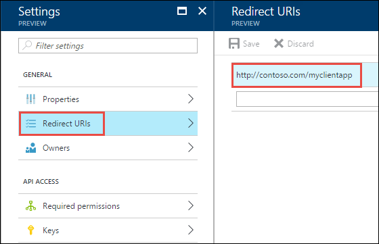Click the Redirect URIs blade title

pyautogui.click(x=266, y=11)
